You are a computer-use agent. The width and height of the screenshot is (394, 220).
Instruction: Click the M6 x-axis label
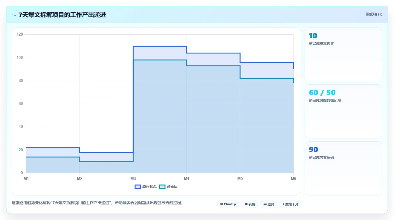(293, 179)
